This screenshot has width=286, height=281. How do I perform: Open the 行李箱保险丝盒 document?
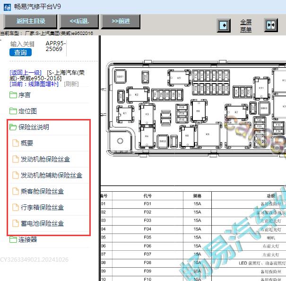coord(43,207)
